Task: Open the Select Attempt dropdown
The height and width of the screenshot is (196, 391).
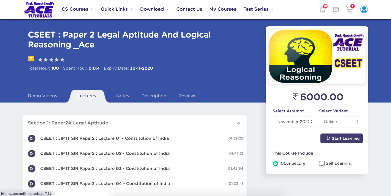Action: click(294, 122)
